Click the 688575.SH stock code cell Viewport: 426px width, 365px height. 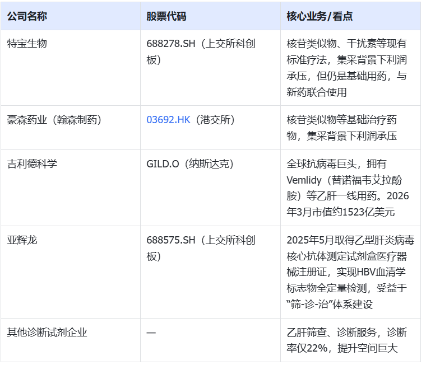click(x=211, y=272)
